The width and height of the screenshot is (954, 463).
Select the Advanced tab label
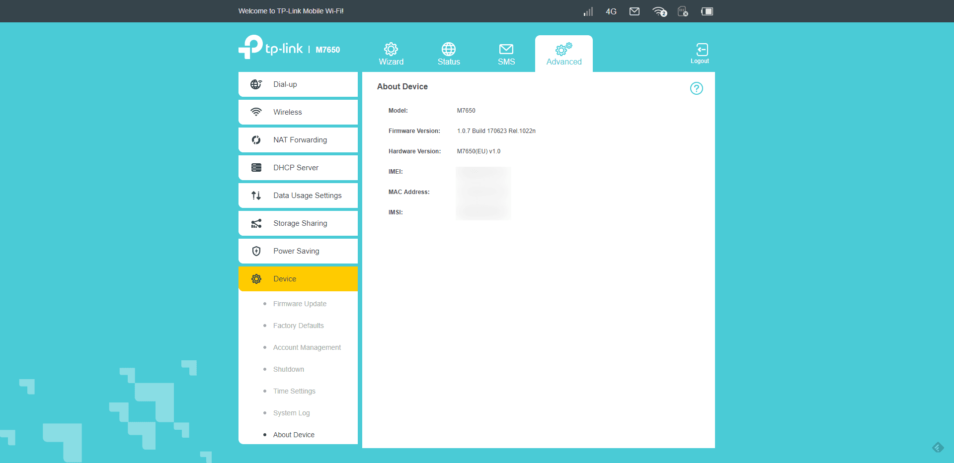[564, 62]
